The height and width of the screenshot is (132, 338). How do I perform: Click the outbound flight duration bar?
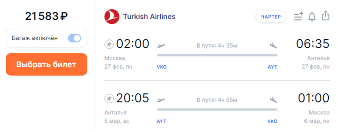(217, 55)
